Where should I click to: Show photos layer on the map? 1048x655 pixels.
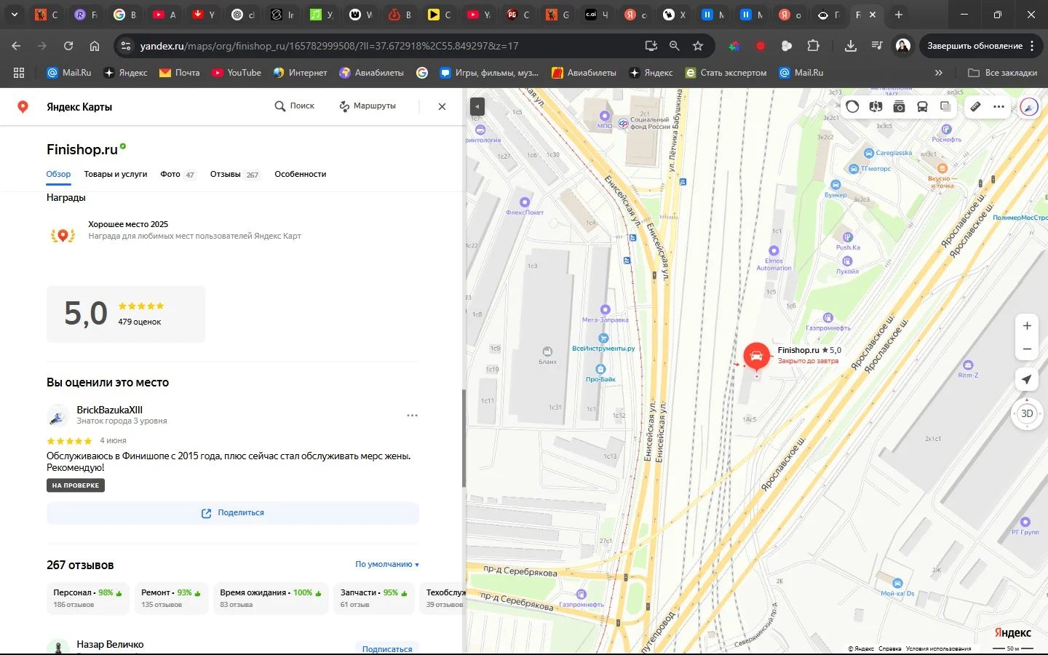point(899,107)
